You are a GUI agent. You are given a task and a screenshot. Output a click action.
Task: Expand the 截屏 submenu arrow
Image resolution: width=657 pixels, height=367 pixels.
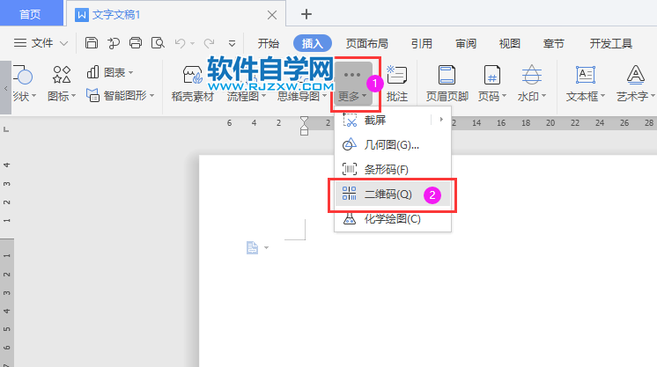pos(441,120)
